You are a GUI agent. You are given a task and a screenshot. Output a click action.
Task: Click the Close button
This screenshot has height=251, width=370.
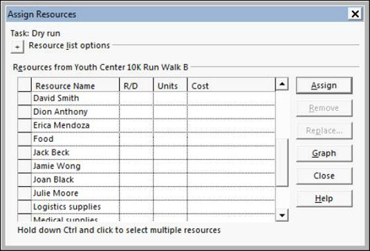(x=324, y=176)
